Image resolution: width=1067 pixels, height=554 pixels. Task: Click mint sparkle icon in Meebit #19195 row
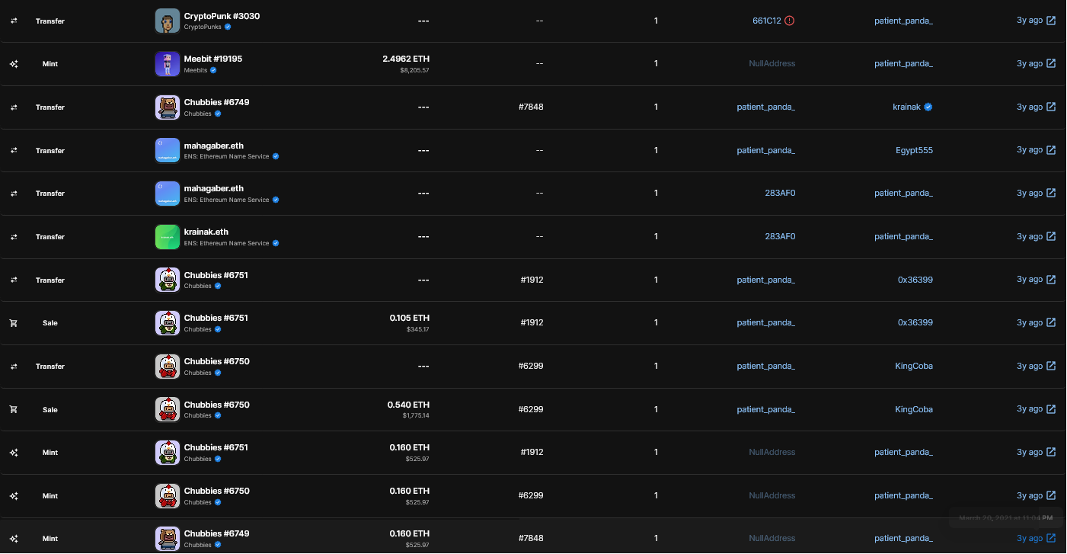[14, 64]
